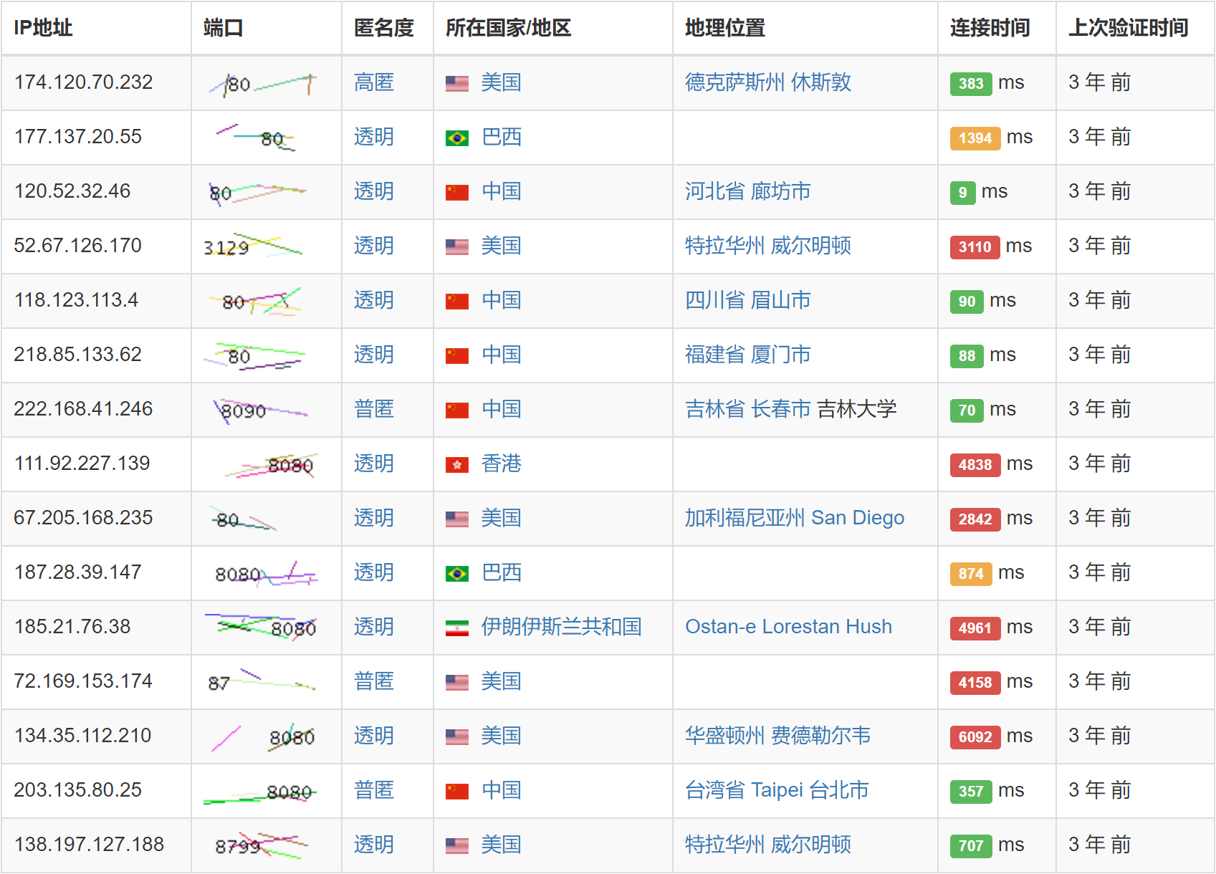Open 透明 link in the 177.137.20.55 row
Viewport: 1216px width, 874px height.
[374, 137]
